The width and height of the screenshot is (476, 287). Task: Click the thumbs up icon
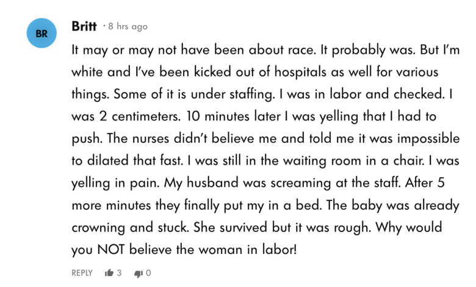[109, 273]
